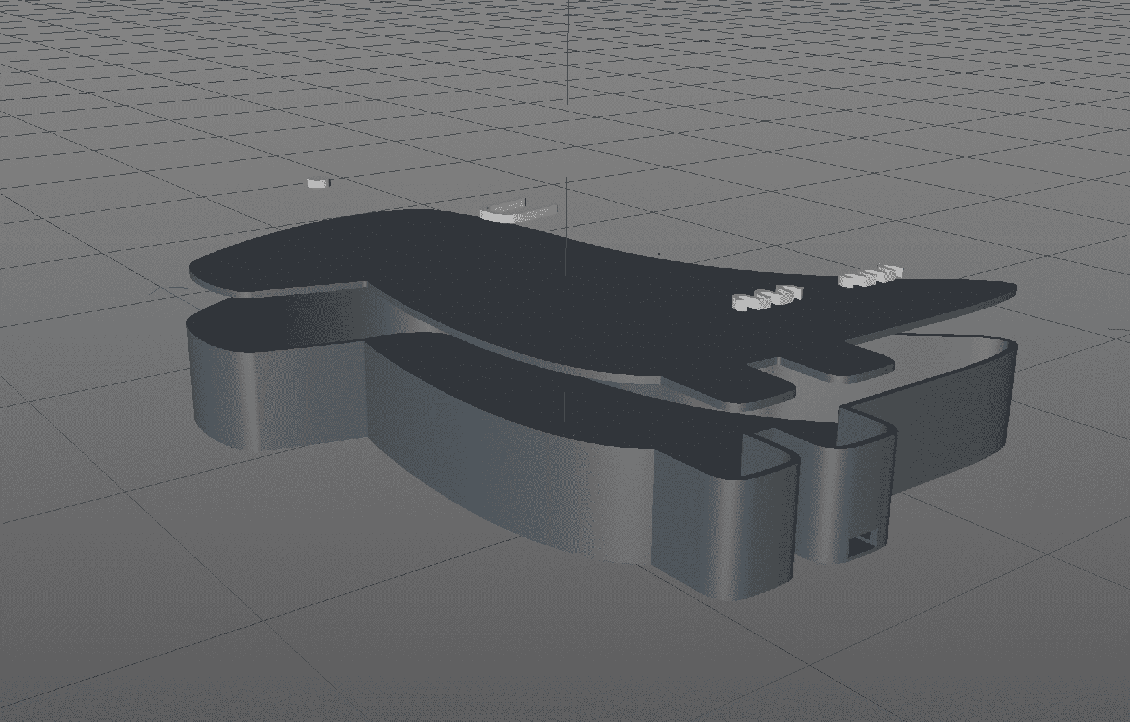Select the left white zigzag spring on plate
The image size is (1130, 722).
(767, 297)
